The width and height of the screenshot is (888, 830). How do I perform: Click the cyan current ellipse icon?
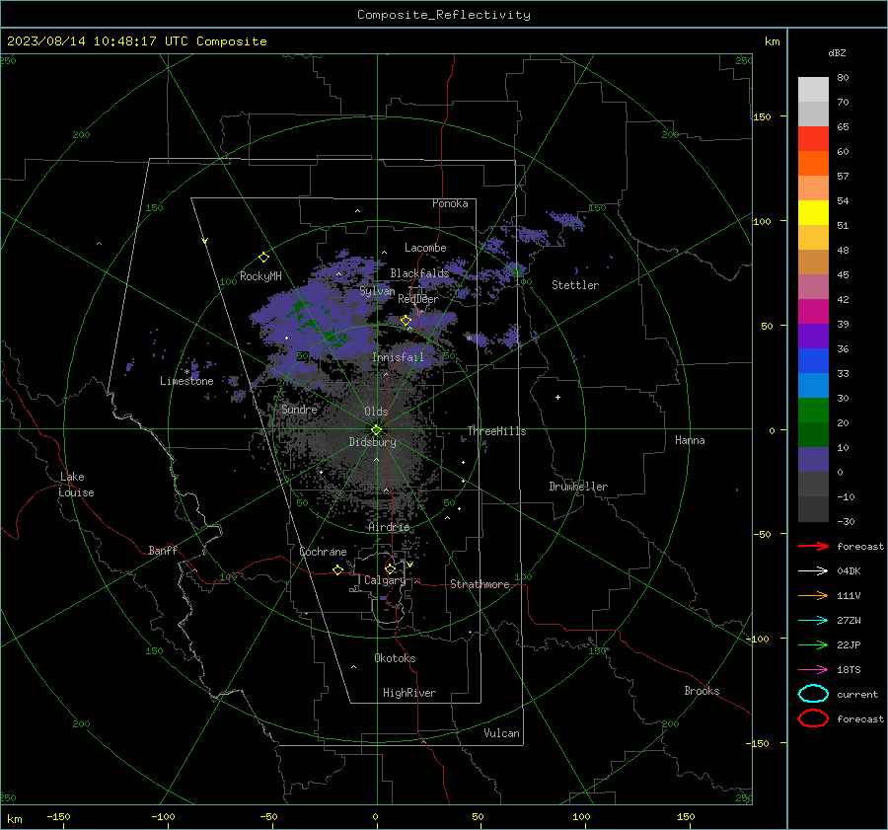(813, 694)
